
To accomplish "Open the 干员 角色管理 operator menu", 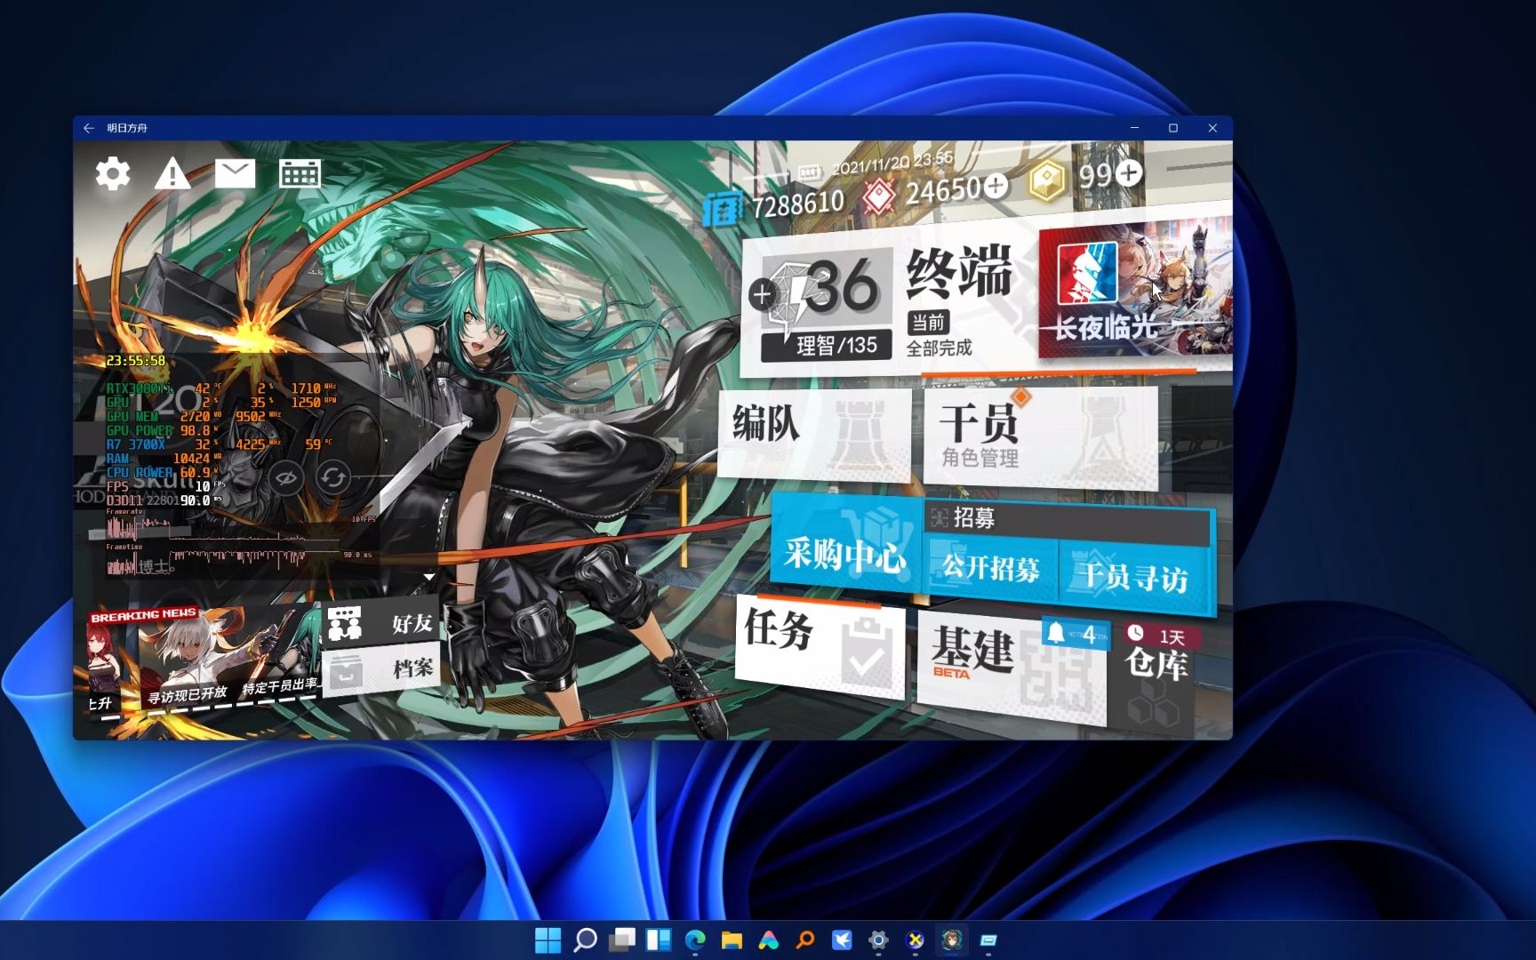I will coord(1041,436).
